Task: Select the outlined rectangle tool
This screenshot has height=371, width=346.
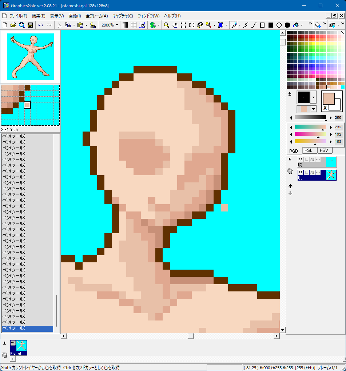Action: (x=262, y=25)
